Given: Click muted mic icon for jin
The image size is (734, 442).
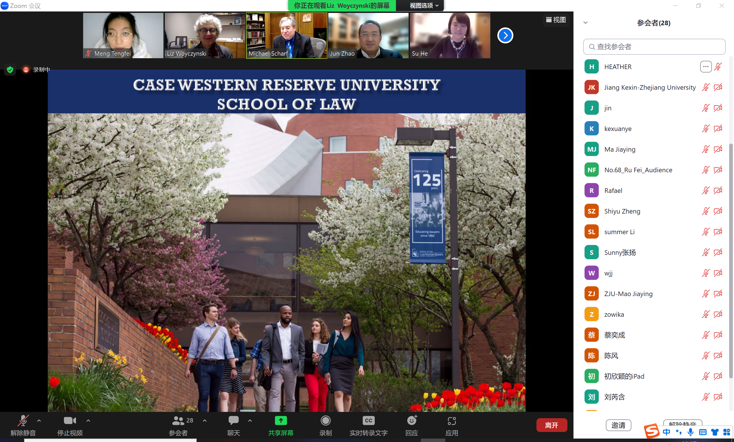Looking at the screenshot, I should click(x=705, y=108).
